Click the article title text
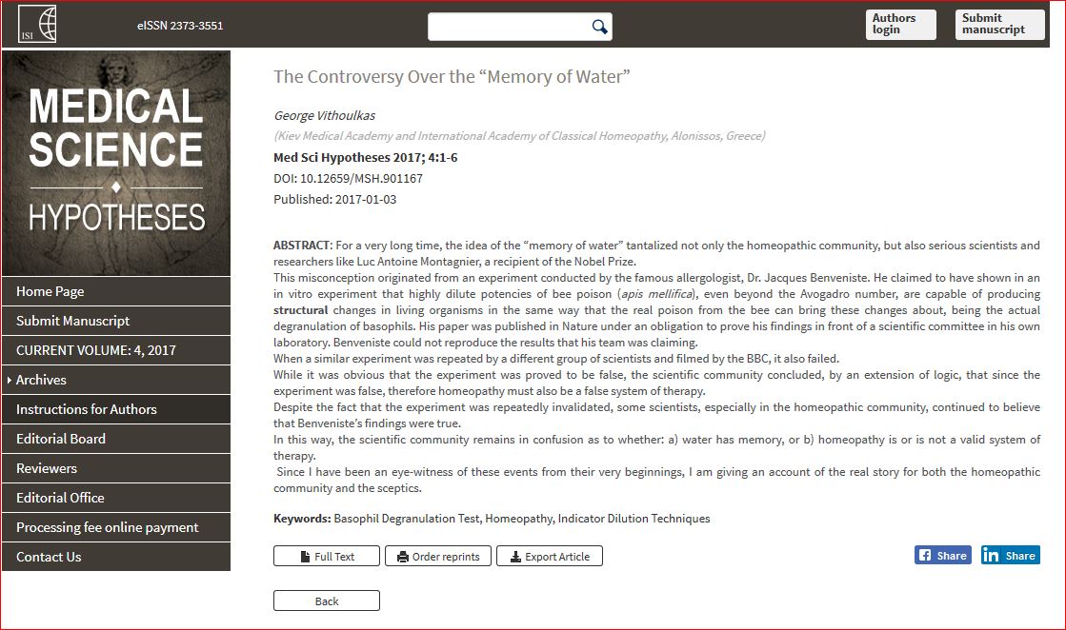This screenshot has height=630, width=1066. (x=452, y=77)
